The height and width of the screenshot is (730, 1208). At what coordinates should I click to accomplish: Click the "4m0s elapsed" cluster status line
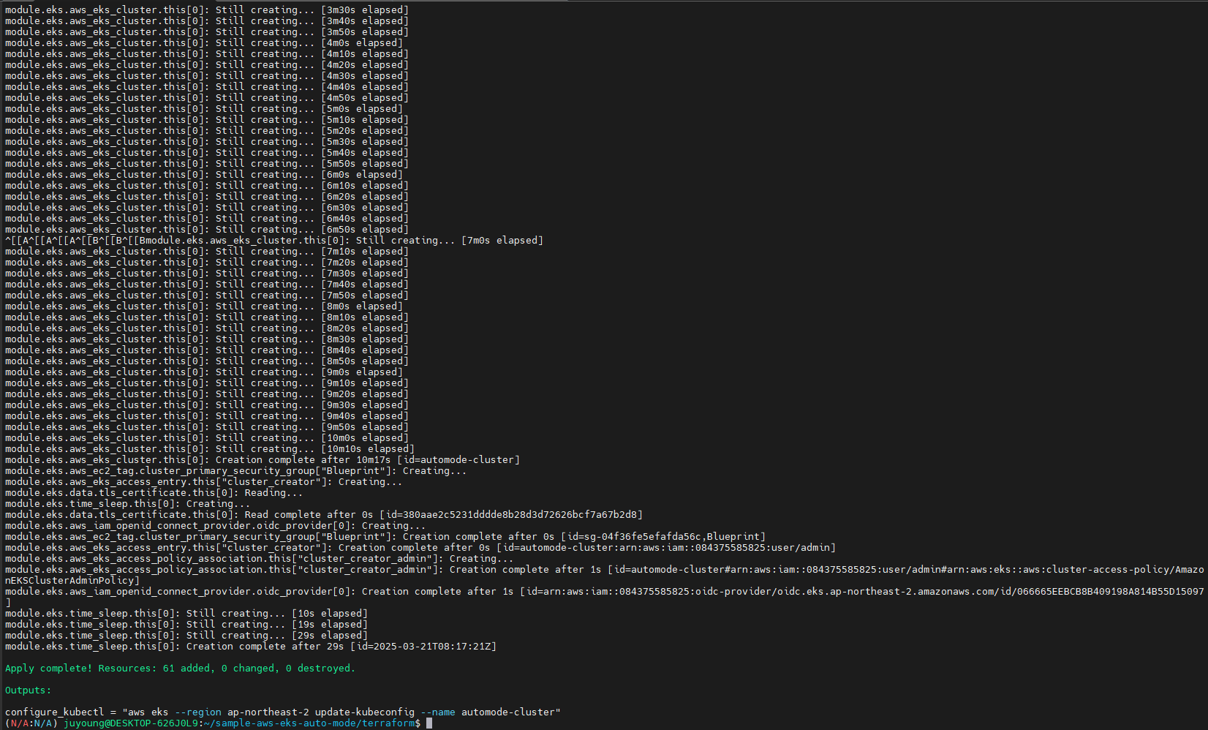click(204, 42)
